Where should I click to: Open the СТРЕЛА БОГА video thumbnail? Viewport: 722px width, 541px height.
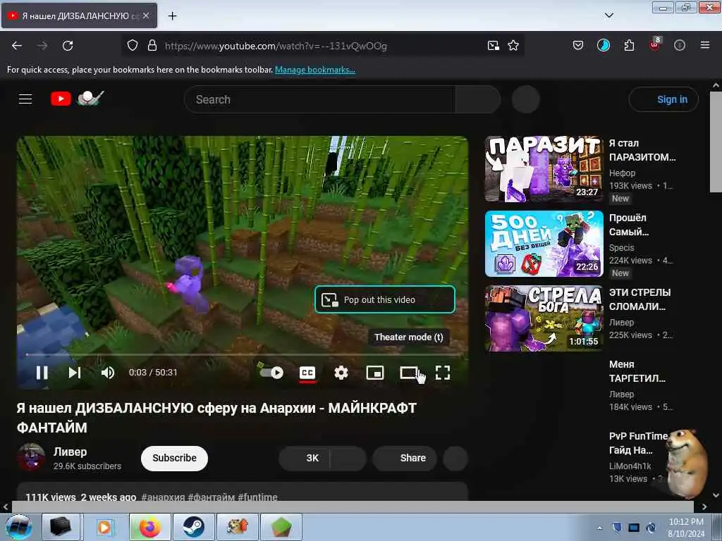click(x=544, y=318)
